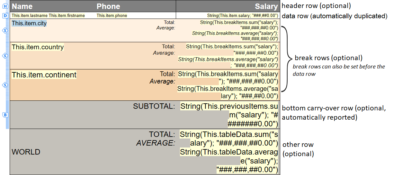Select the This.item.city cell
The width and height of the screenshot is (411, 175).
point(29,23)
